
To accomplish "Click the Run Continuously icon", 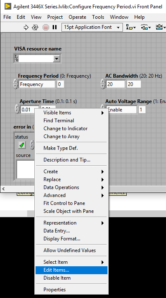I will (x=35, y=28).
